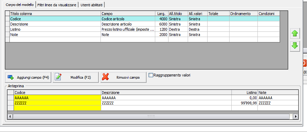307x132 pixels.
Task: Click empty new row's Titolo colonna cell
Action: click(55, 39)
